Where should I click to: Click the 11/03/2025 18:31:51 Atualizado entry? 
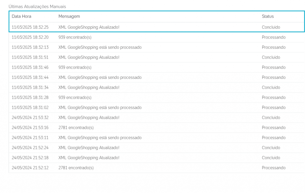(x=157, y=57)
